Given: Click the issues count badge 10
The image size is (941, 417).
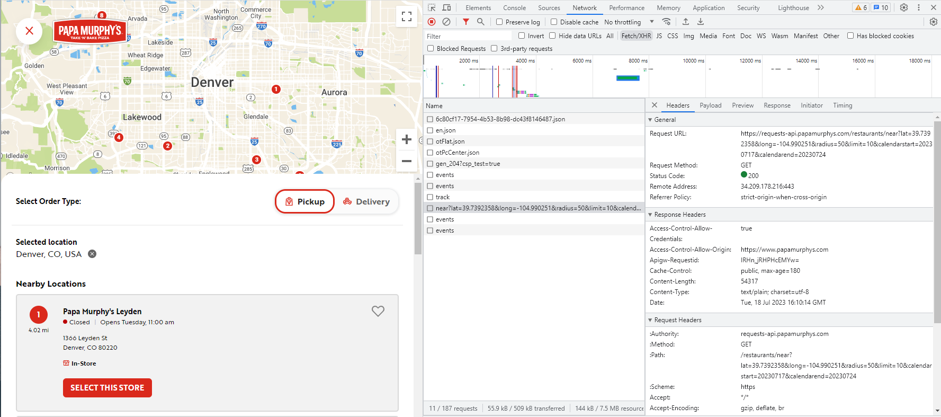Looking at the screenshot, I should tap(881, 7).
